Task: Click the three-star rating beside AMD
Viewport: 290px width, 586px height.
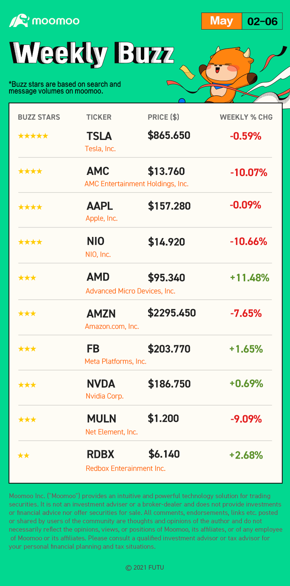Action: (x=27, y=278)
